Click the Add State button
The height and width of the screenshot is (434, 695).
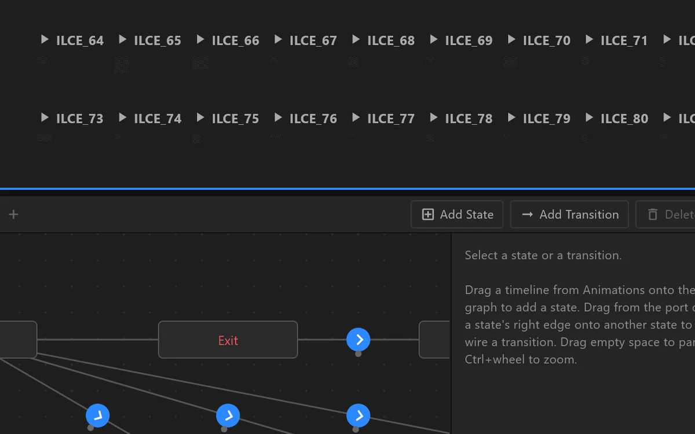click(x=457, y=215)
